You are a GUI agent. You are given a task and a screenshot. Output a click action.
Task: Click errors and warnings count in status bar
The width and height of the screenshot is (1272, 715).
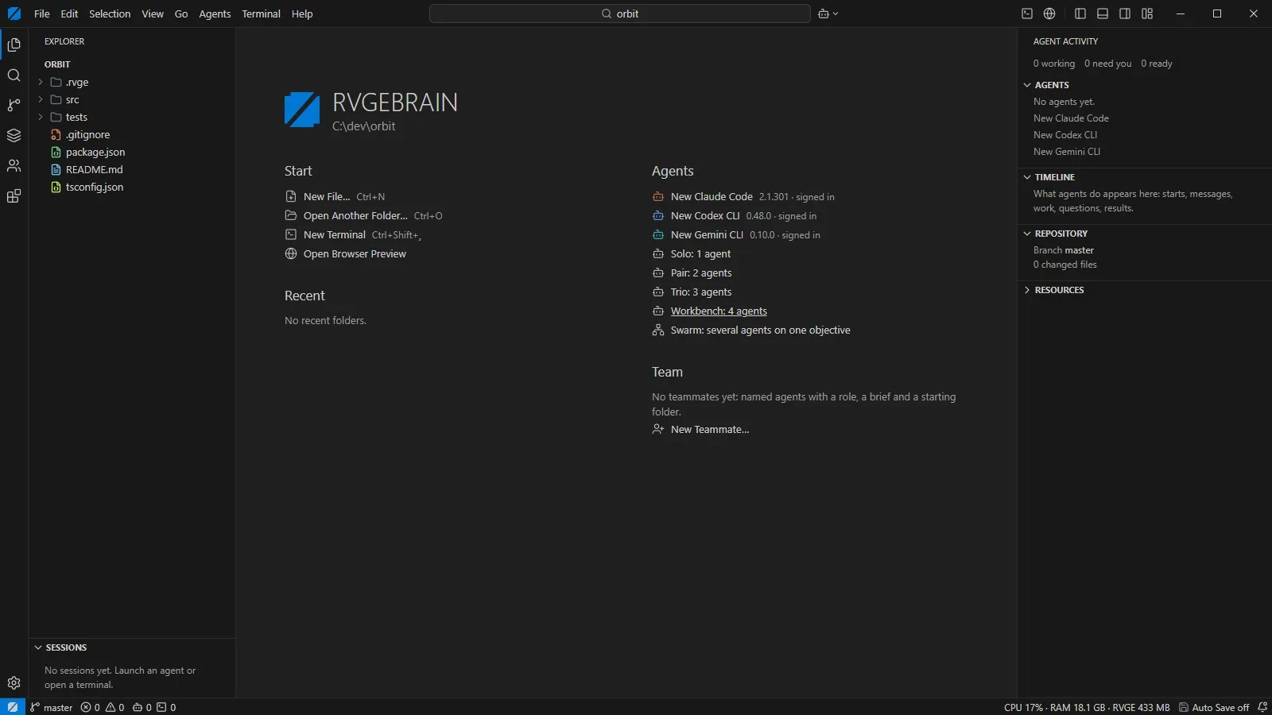103,707
